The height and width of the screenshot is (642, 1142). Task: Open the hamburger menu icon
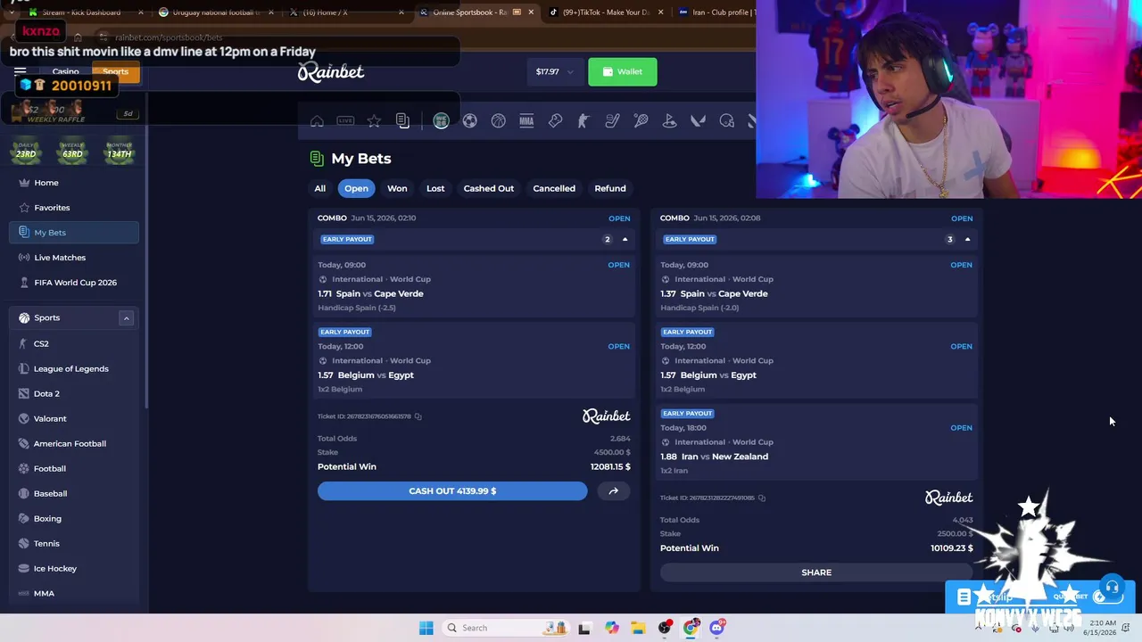[x=20, y=71]
